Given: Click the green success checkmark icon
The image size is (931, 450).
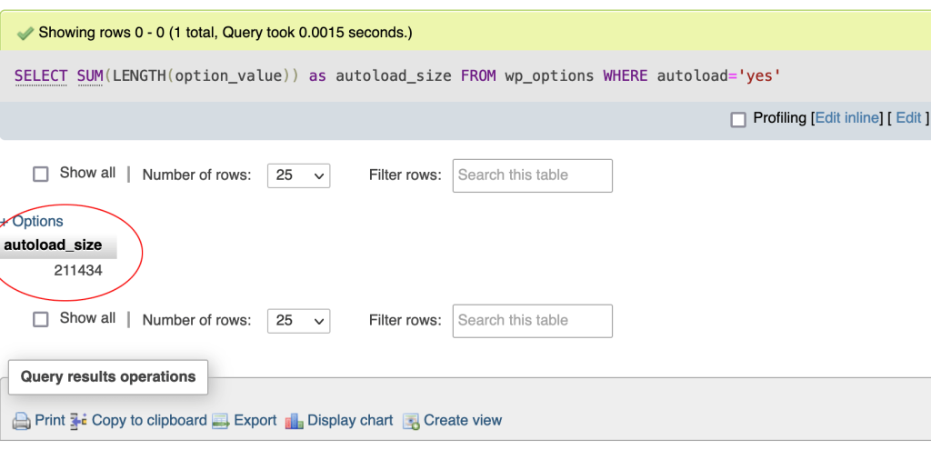Looking at the screenshot, I should click(25, 34).
